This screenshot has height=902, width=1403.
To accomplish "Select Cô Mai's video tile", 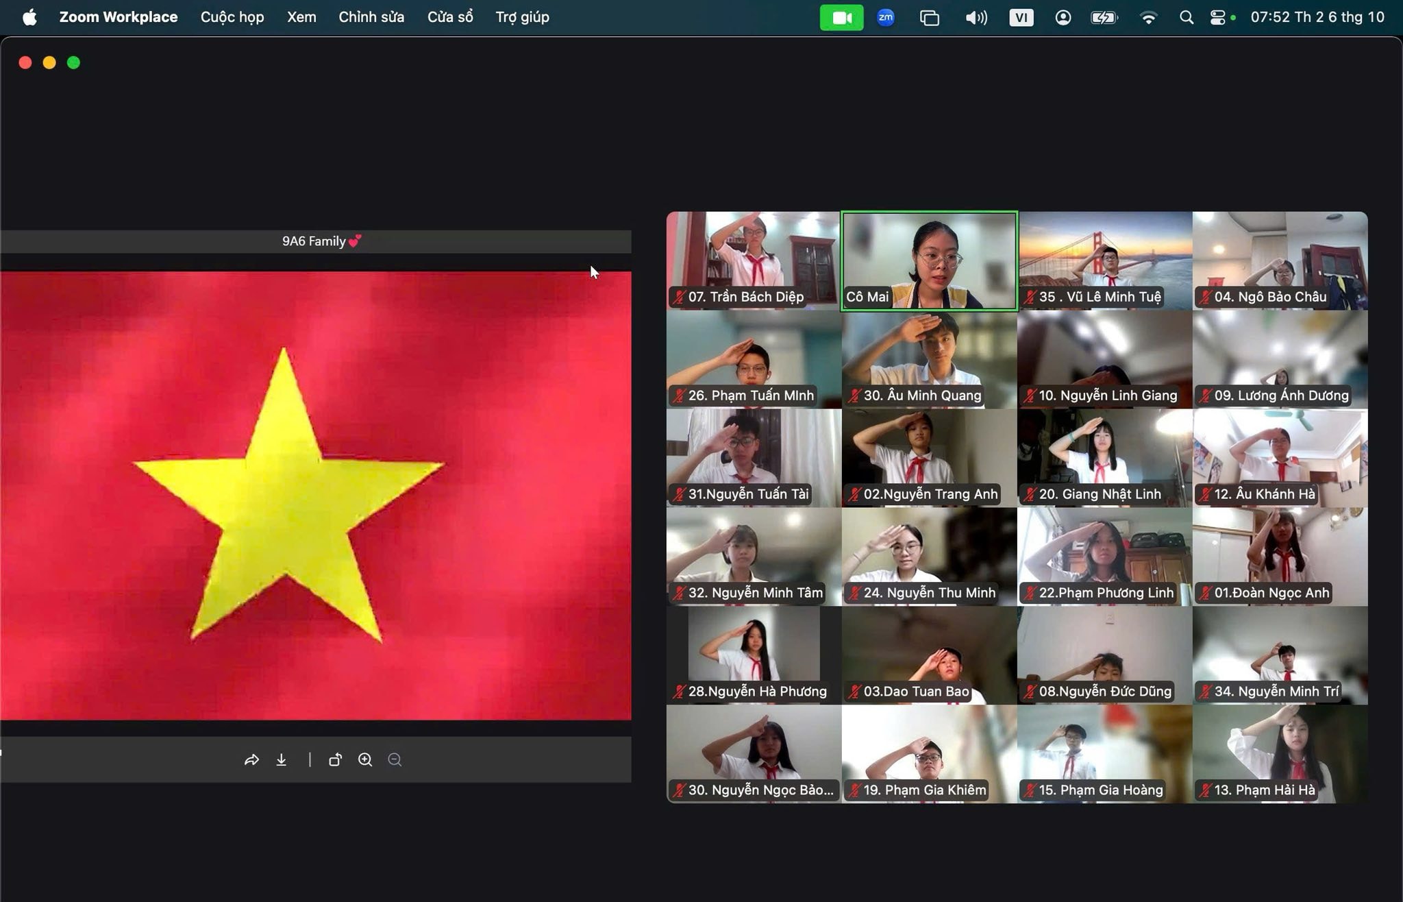I will [929, 260].
